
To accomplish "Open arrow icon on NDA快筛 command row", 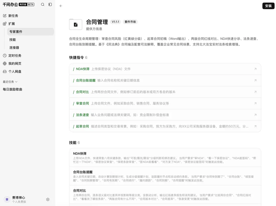I will [255, 69].
